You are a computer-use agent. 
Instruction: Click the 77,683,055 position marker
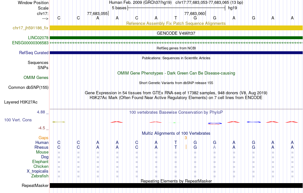coord(98,13)
